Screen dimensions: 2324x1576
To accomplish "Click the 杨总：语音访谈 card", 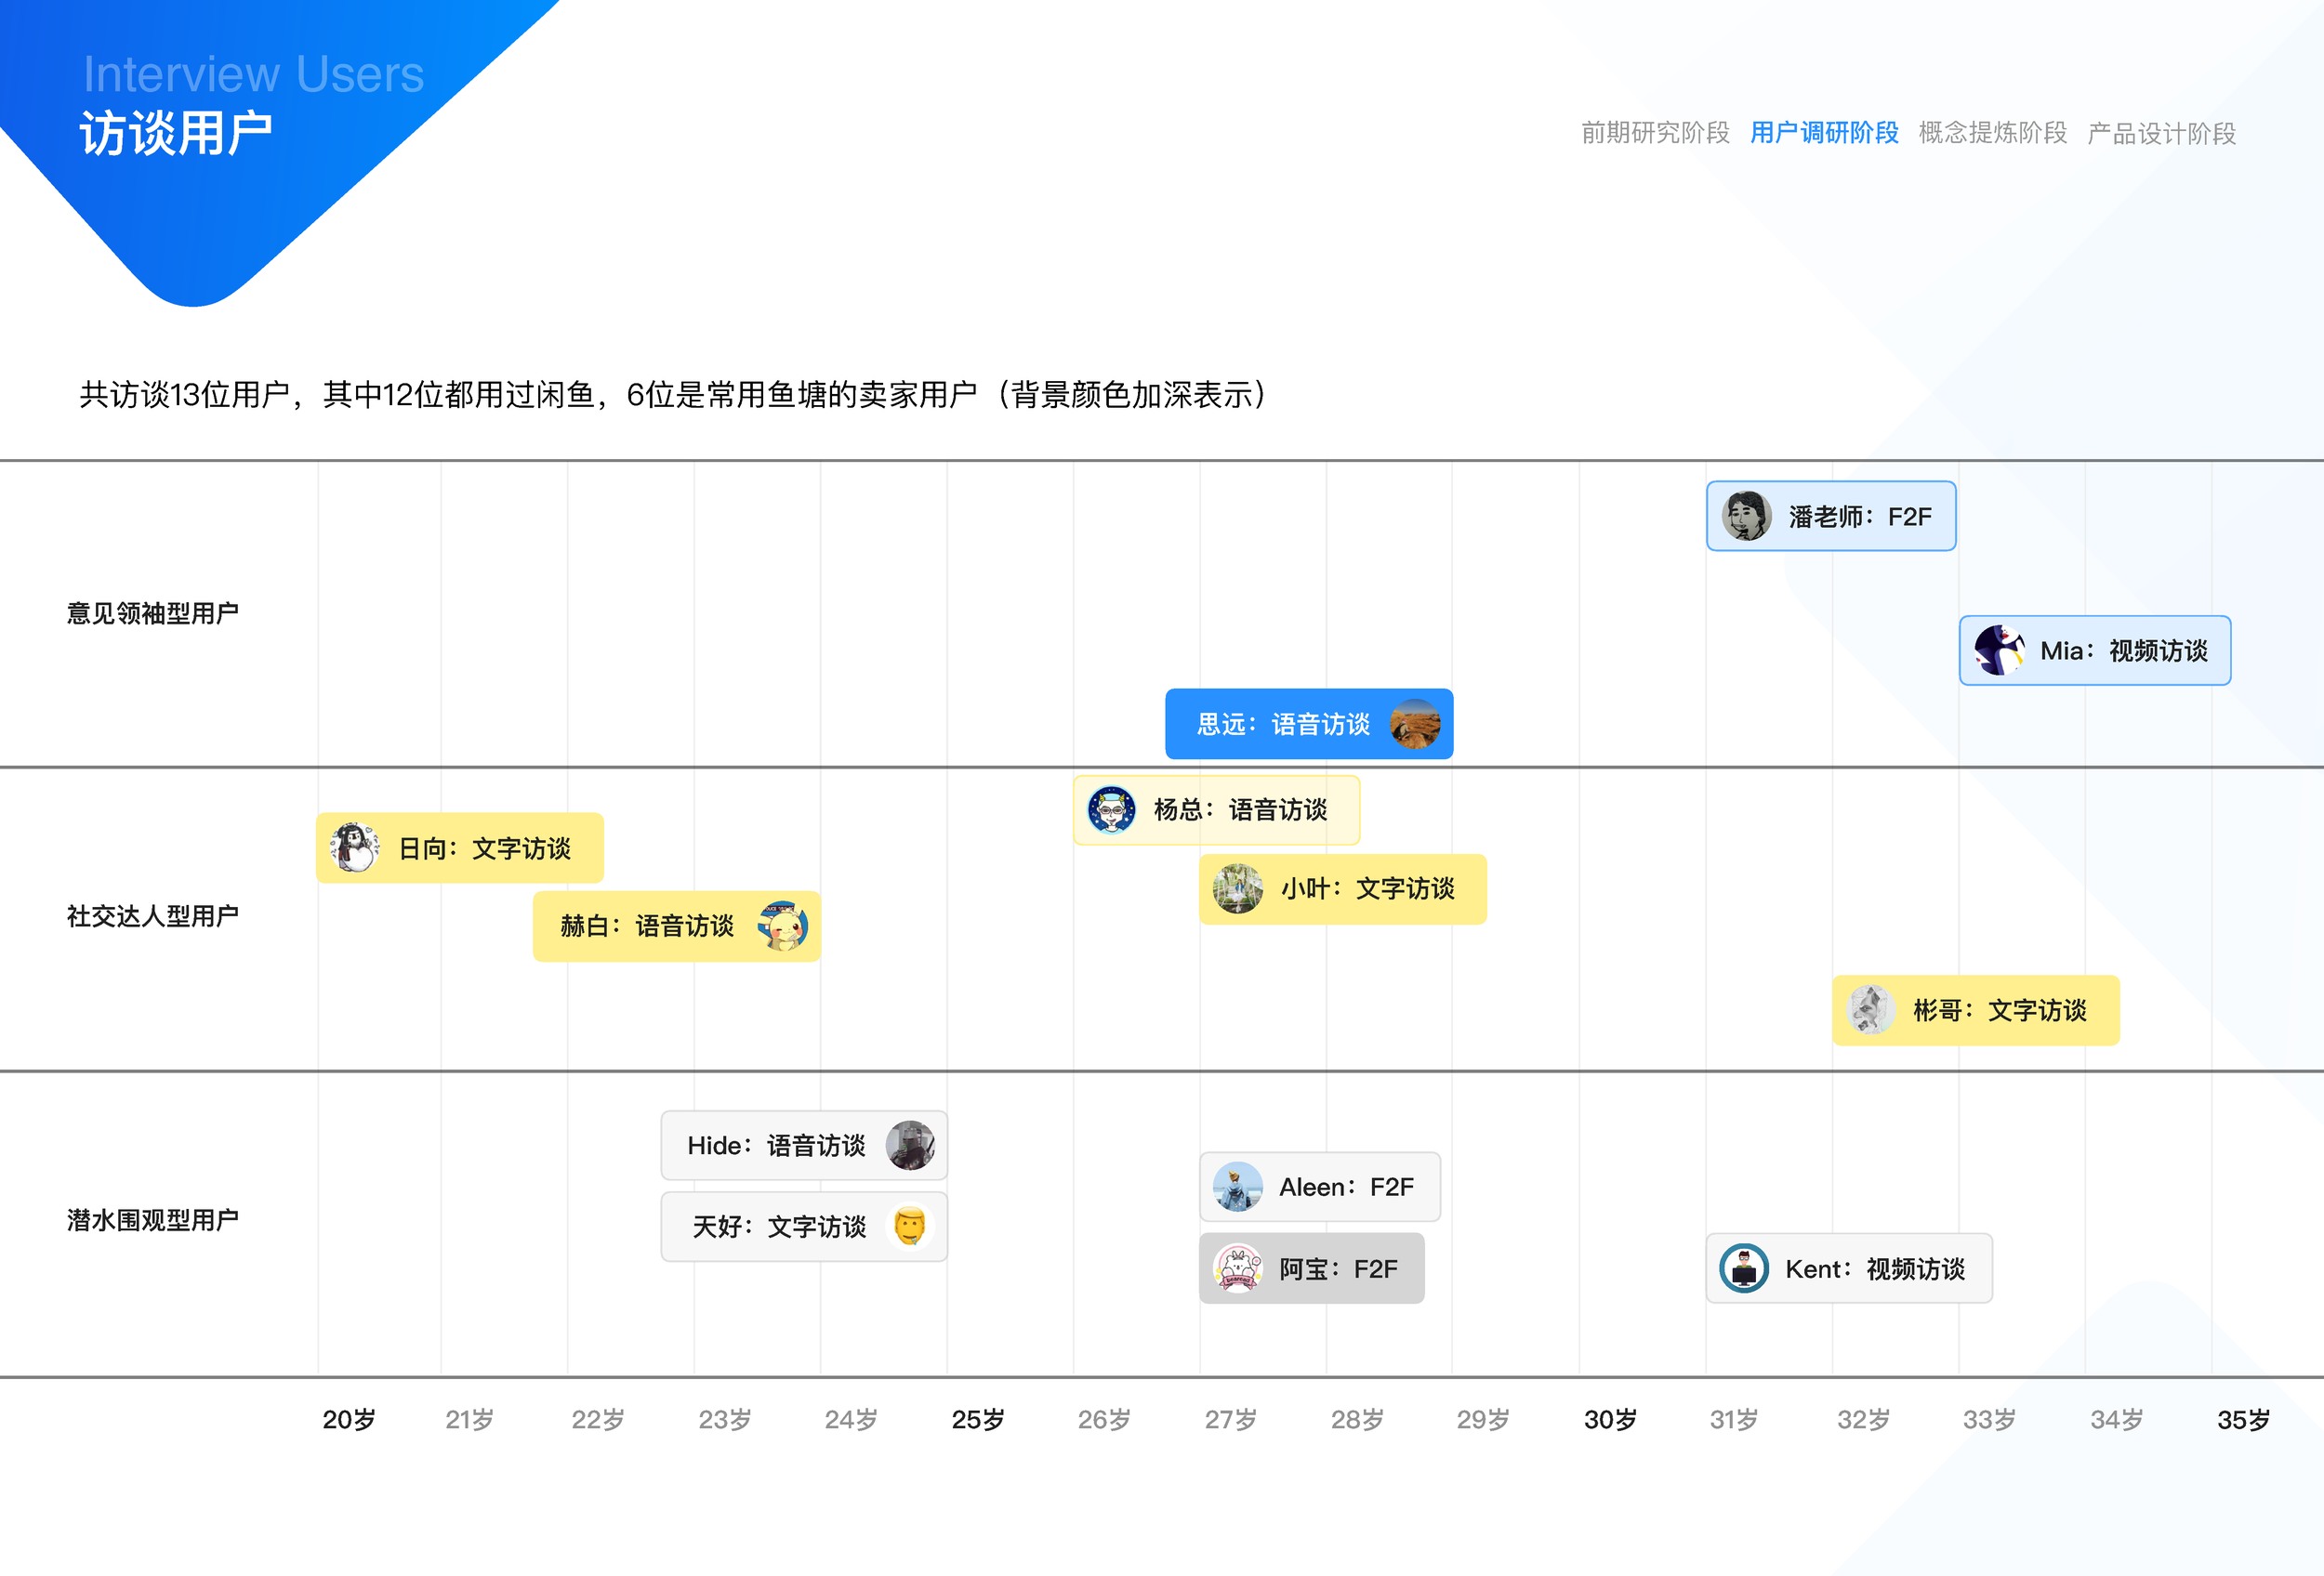I will (x=1217, y=809).
